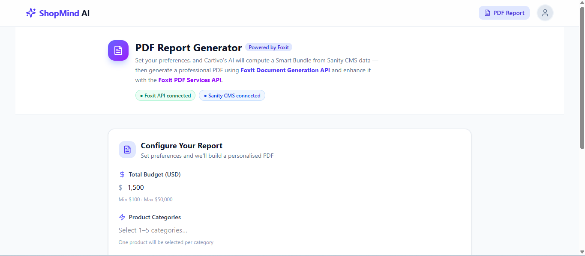Click the Product Categories label

click(x=155, y=217)
